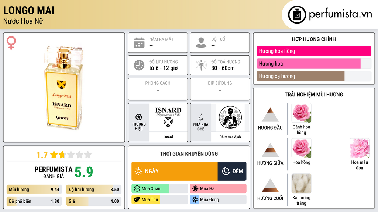Click the Mùi hương 9.44 score bar

coord(34,190)
